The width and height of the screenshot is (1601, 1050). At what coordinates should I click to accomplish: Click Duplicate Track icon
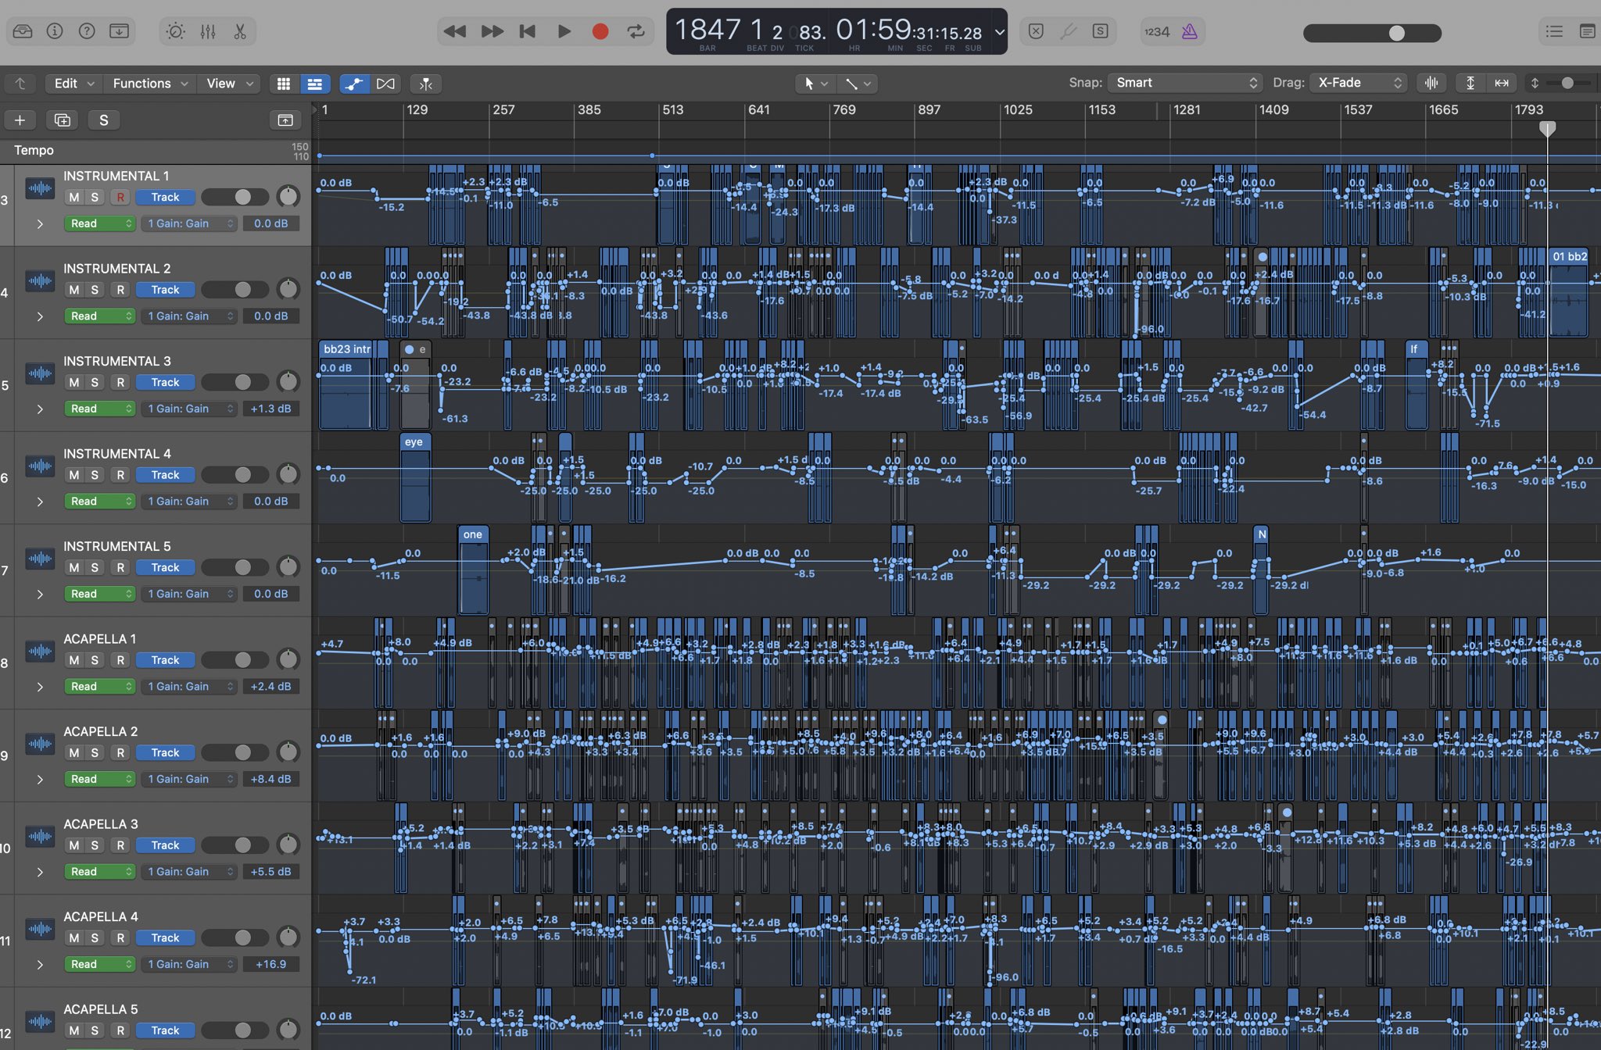(x=62, y=120)
